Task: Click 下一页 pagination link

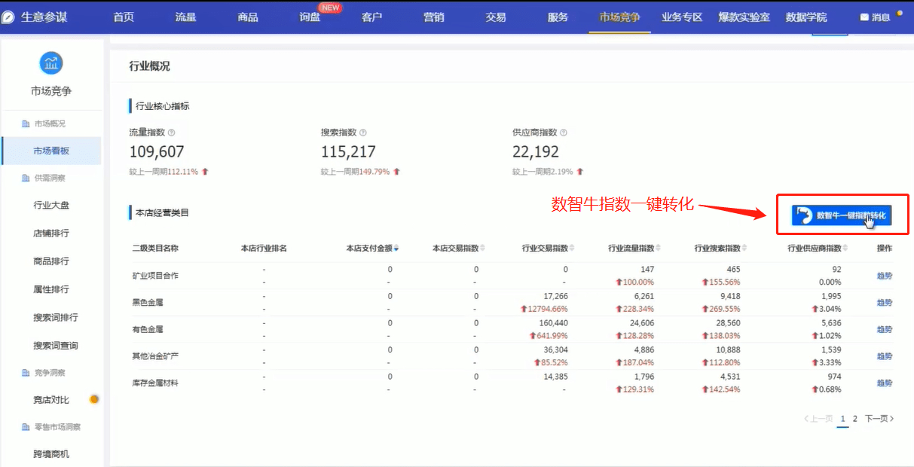Action: pos(878,419)
